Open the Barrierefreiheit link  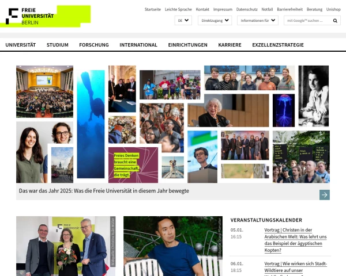(x=289, y=9)
